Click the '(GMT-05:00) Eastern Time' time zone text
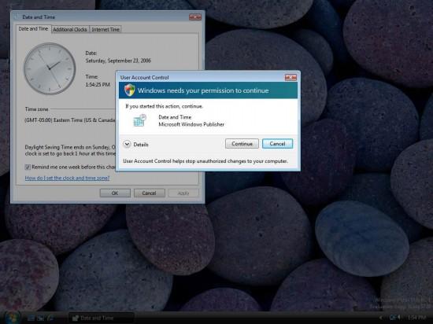Viewport: 433px width, 324px height. coord(70,120)
